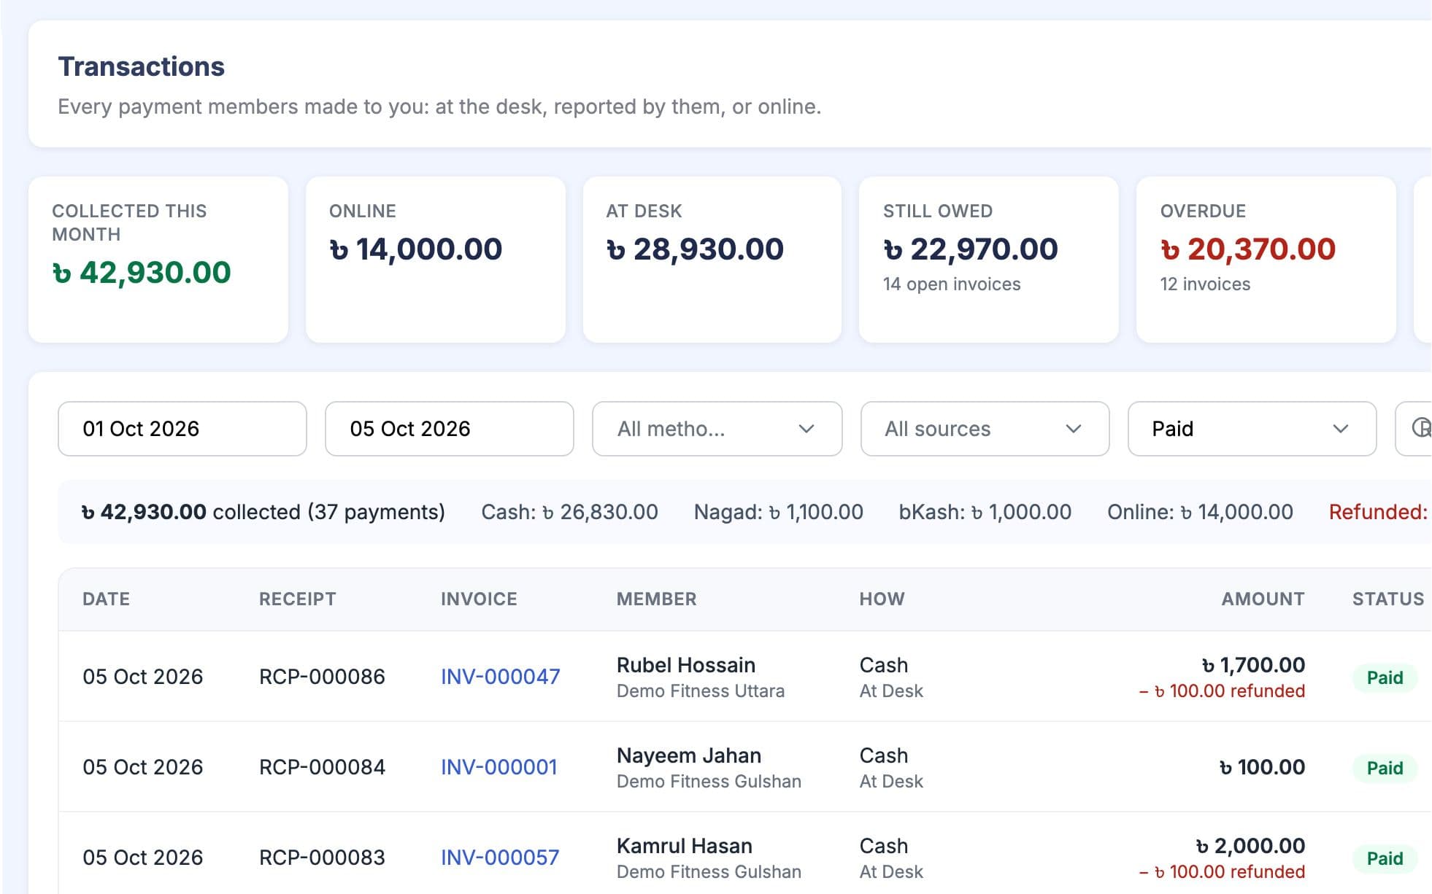Click receipt number RCP-000086

(322, 677)
